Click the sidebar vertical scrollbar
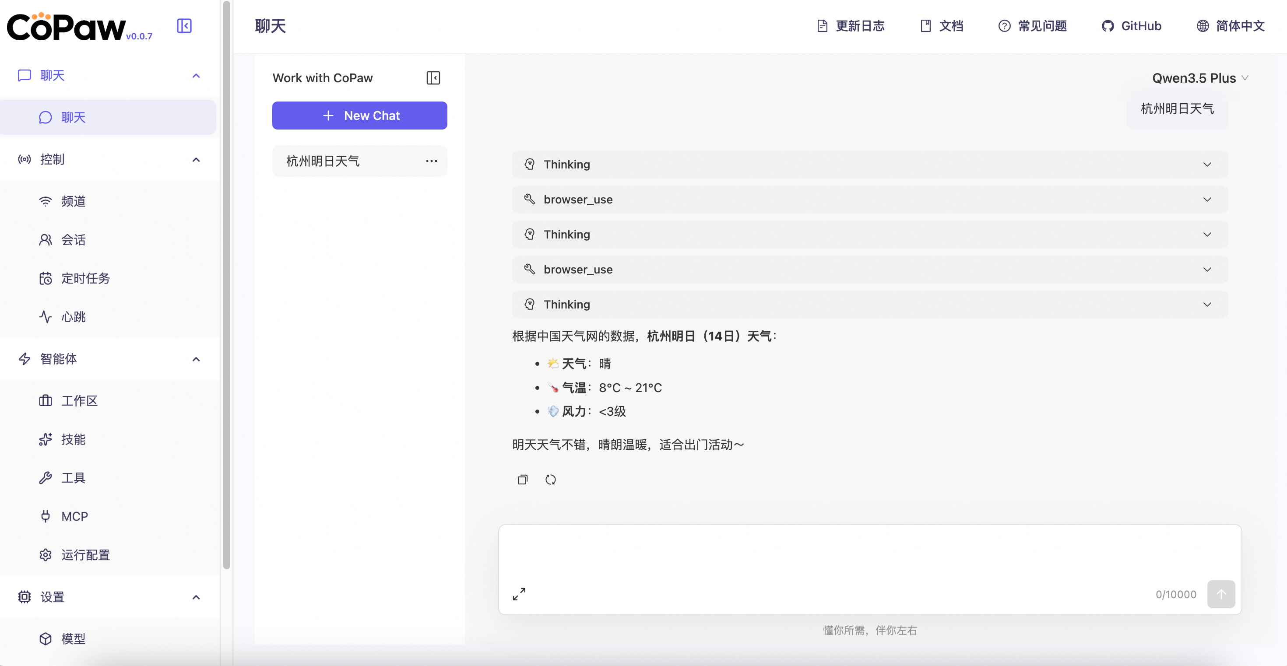This screenshot has height=666, width=1287. 226,284
